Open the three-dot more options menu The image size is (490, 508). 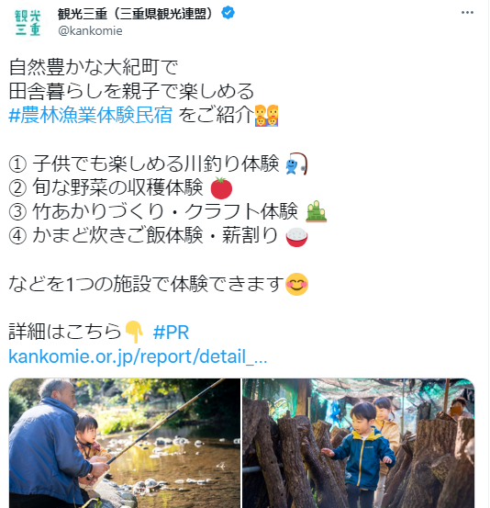467,13
